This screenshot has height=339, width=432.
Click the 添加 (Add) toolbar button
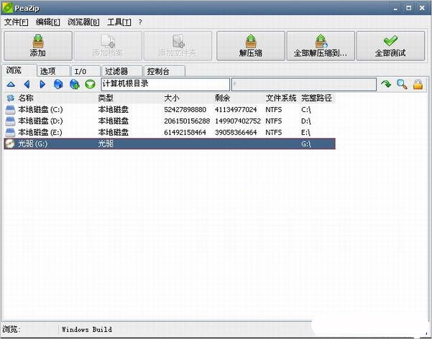[38, 46]
